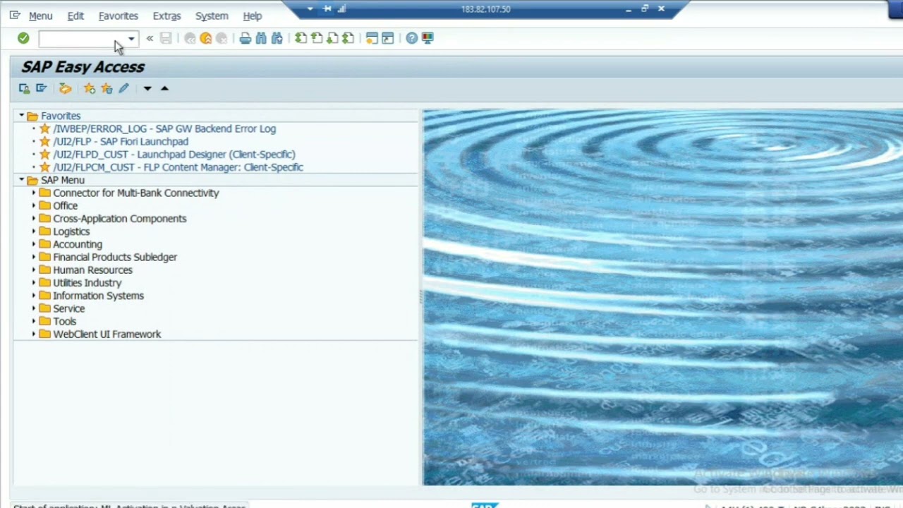903x508 pixels.
Task: Collapse the command field with double-chevron
Action: point(150,38)
